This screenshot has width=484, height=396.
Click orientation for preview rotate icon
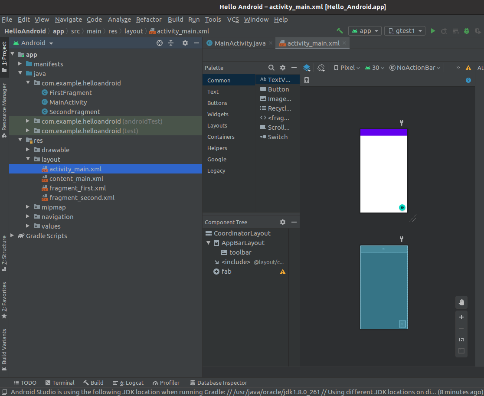coord(321,68)
